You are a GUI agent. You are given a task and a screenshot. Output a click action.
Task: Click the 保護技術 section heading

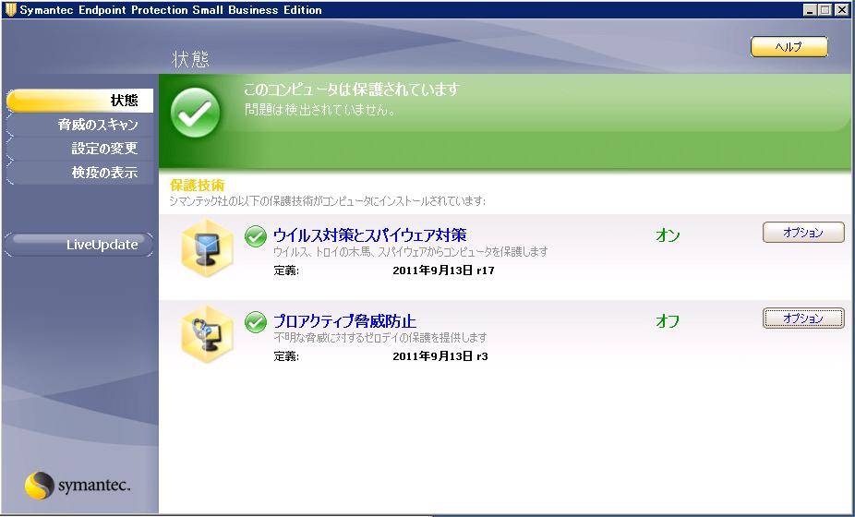pos(198,185)
